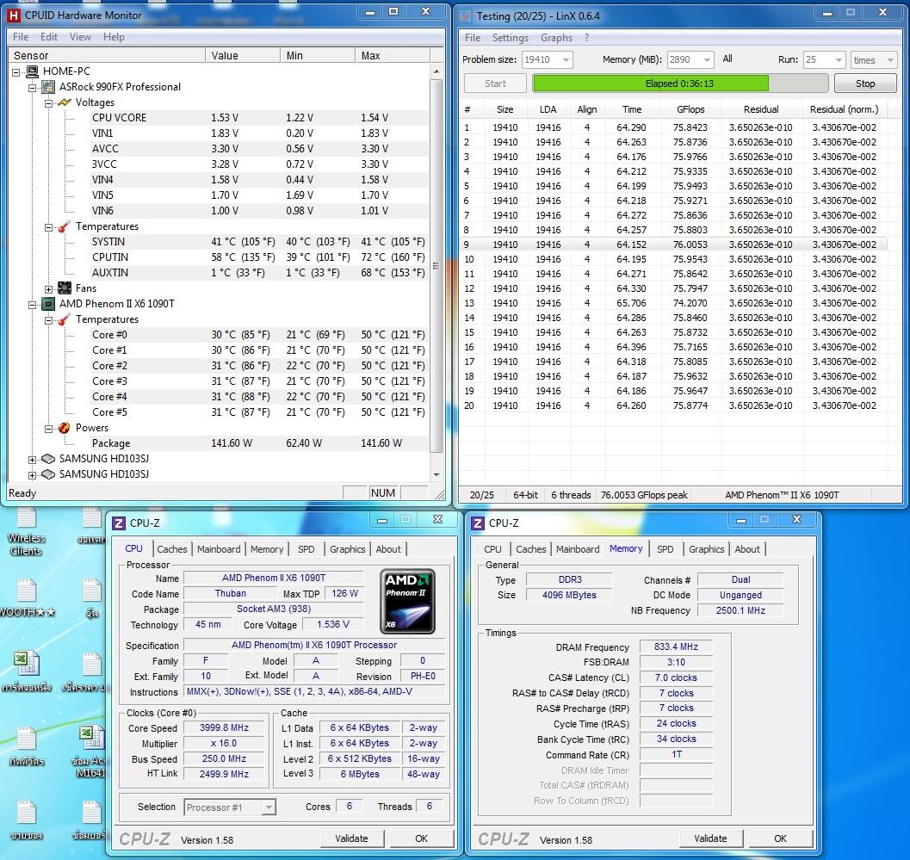Switch to SPD tab in right CPU-Z
This screenshot has height=860, width=910.
point(665,549)
